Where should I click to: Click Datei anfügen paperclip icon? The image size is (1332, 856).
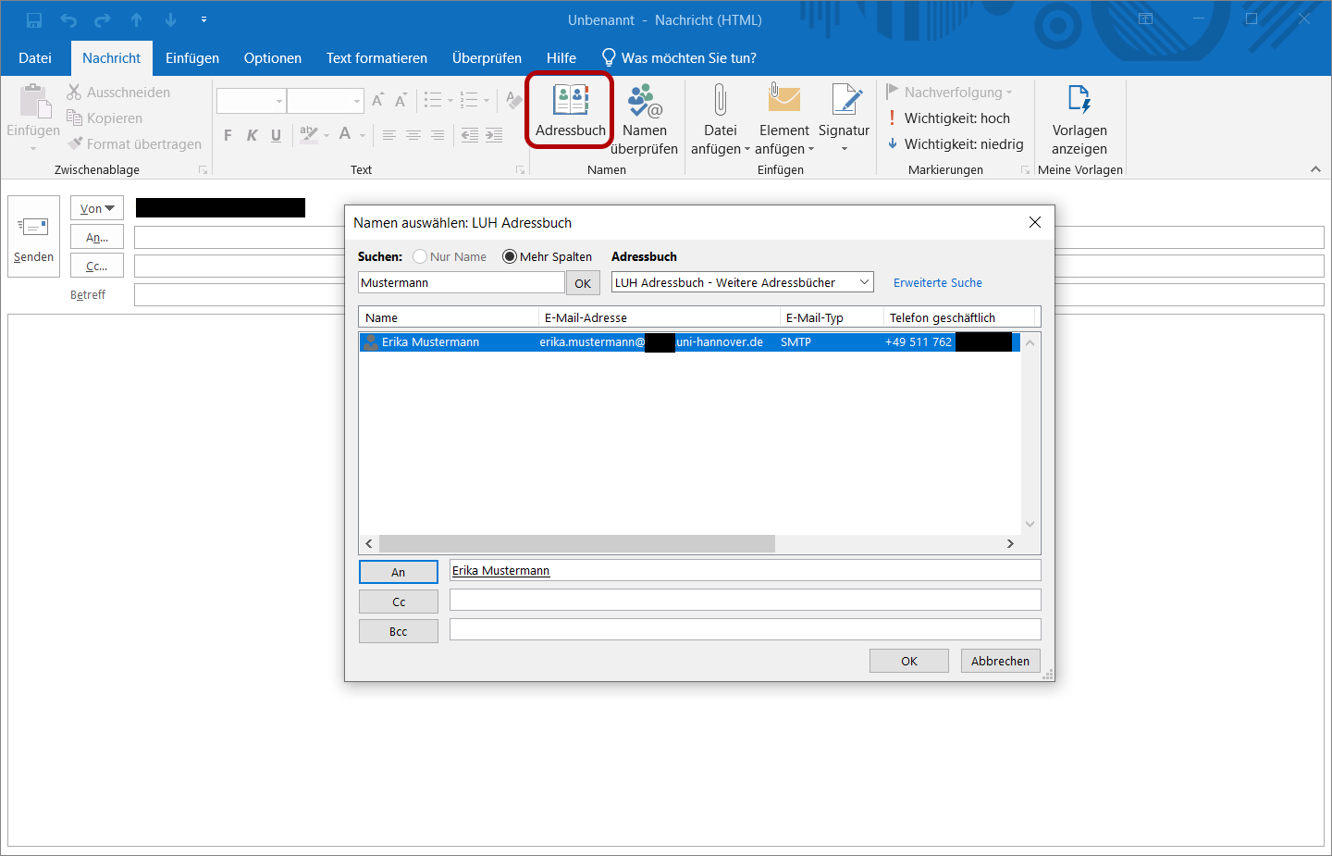tap(720, 100)
